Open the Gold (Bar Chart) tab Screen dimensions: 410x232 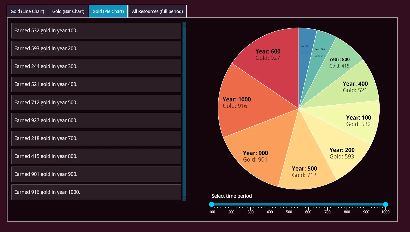pyautogui.click(x=68, y=11)
